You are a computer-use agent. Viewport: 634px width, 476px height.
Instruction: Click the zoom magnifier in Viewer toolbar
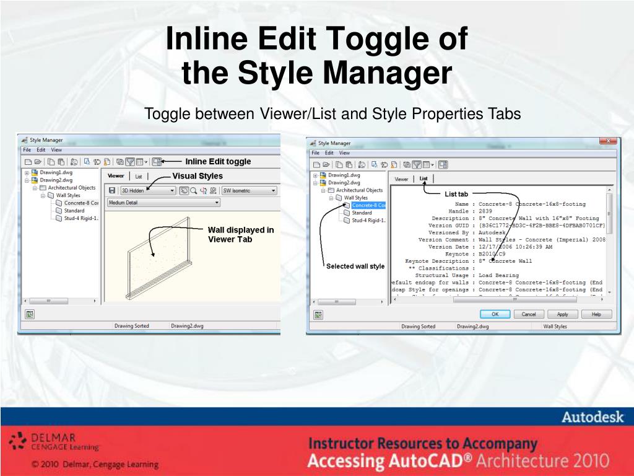[x=194, y=191]
